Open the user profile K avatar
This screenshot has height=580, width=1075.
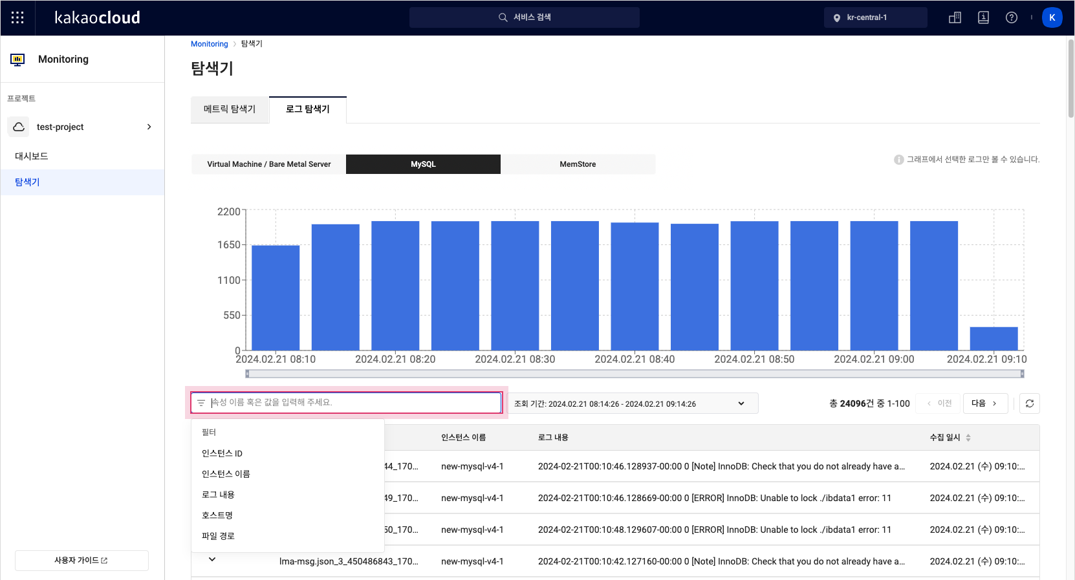tap(1052, 17)
